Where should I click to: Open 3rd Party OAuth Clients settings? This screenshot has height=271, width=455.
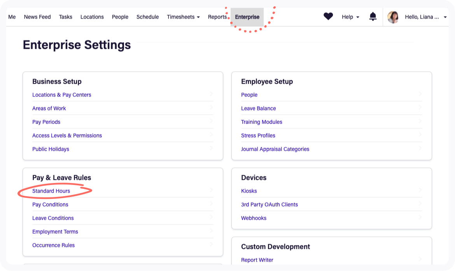(269, 204)
